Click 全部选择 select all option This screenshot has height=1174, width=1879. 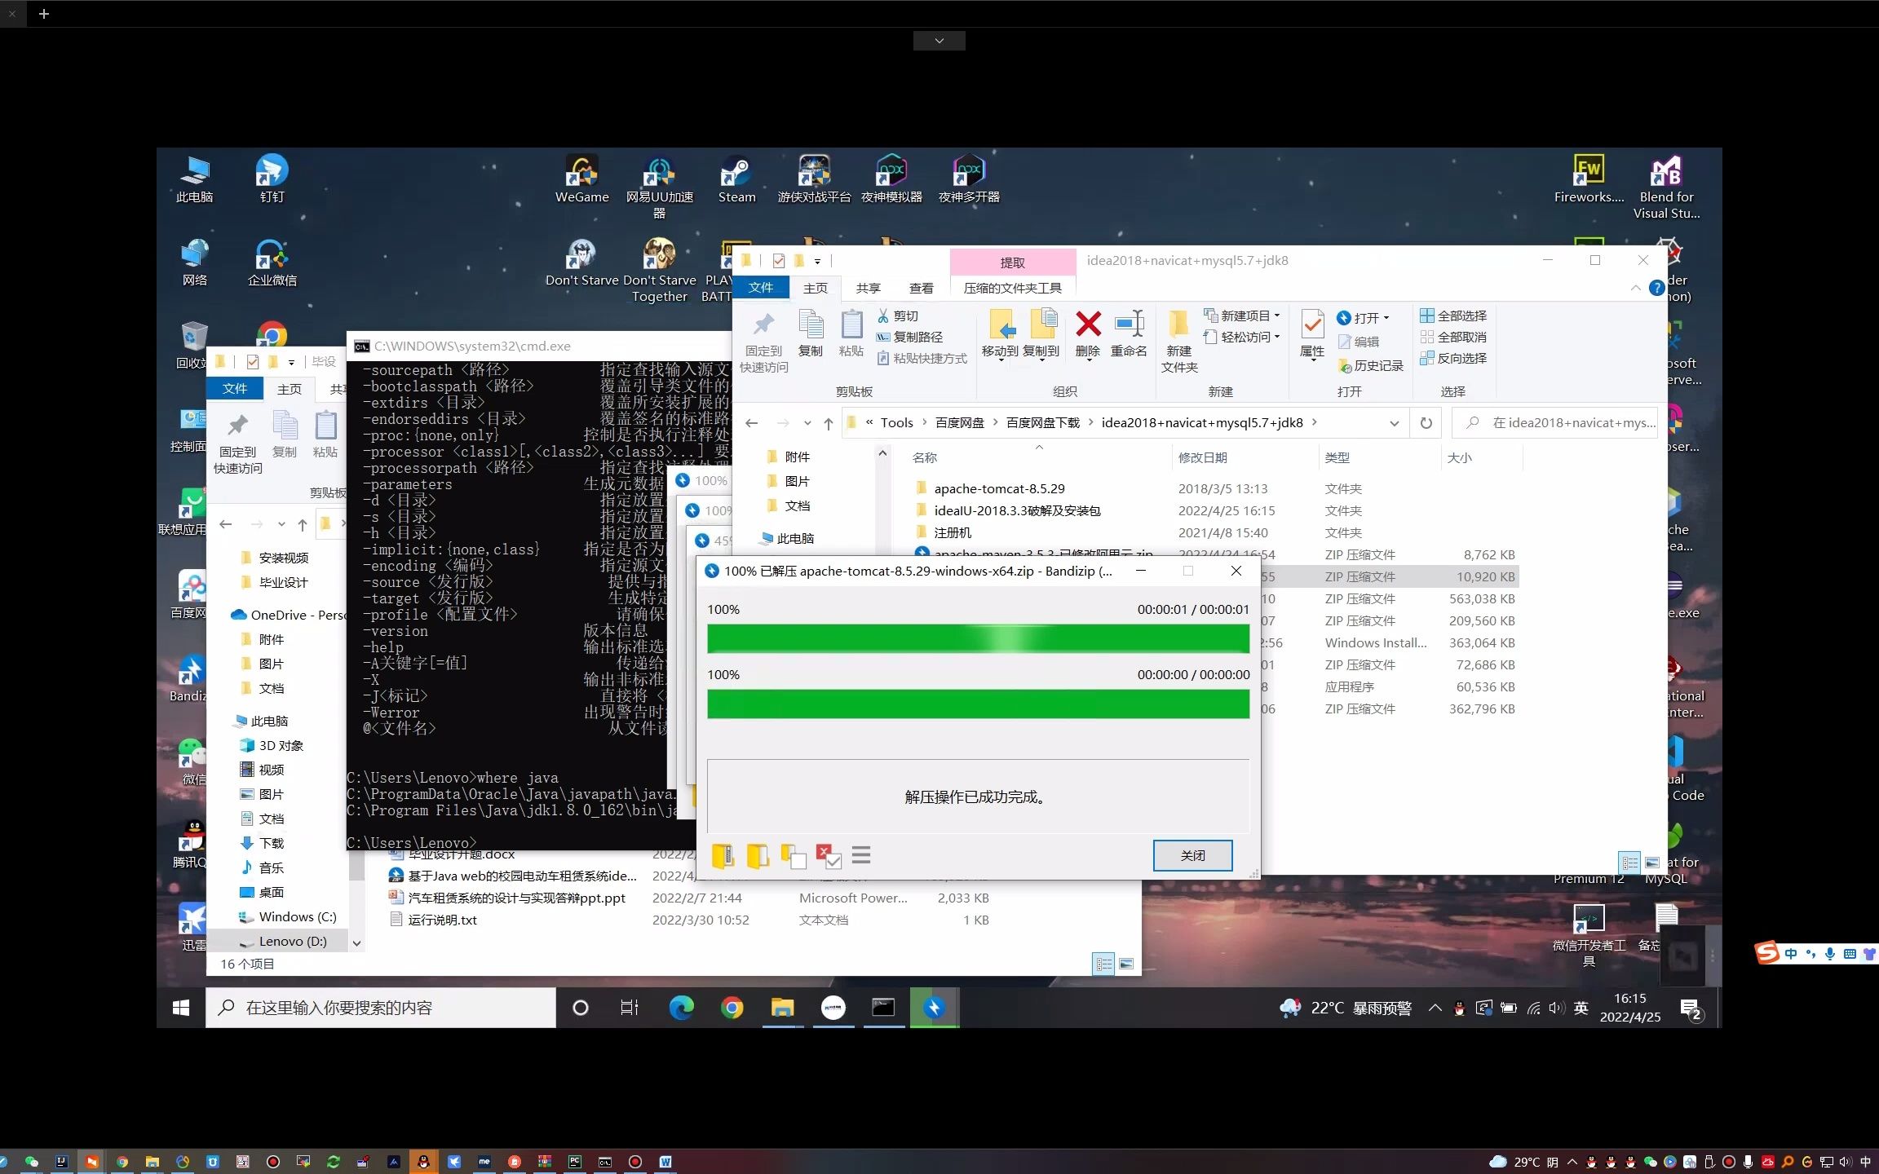[x=1454, y=316]
